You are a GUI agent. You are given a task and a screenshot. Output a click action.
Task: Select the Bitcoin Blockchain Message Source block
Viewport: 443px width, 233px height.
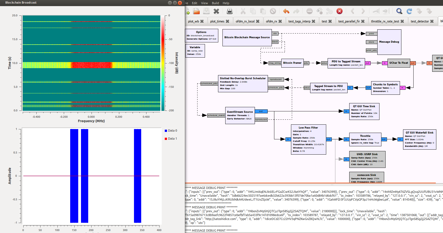[247, 37]
